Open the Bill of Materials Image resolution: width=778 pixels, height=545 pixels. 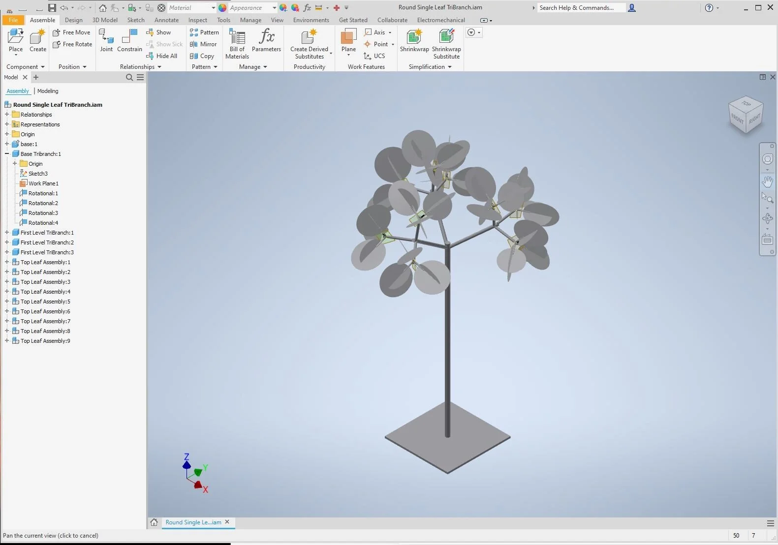[237, 43]
